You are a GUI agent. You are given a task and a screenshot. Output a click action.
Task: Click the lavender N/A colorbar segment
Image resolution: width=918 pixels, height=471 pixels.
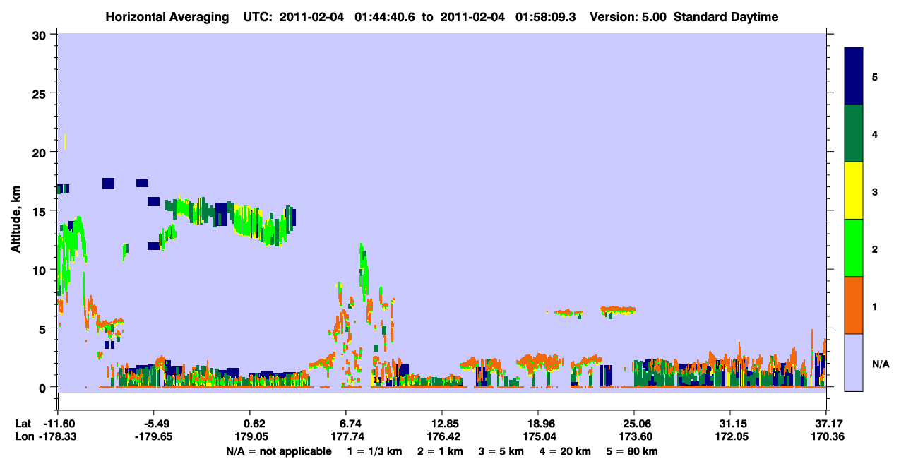(854, 362)
